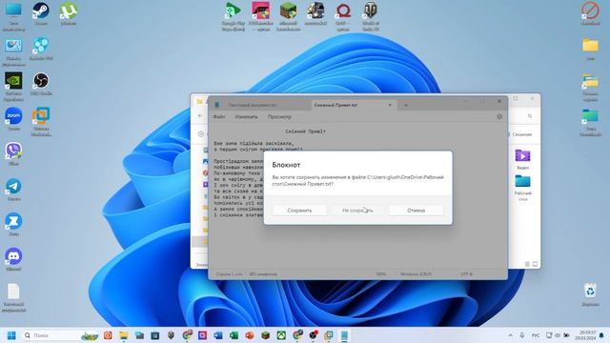This screenshot has width=610, height=343.
Task: Open File Explorer from taskbar
Action: [x=123, y=335]
